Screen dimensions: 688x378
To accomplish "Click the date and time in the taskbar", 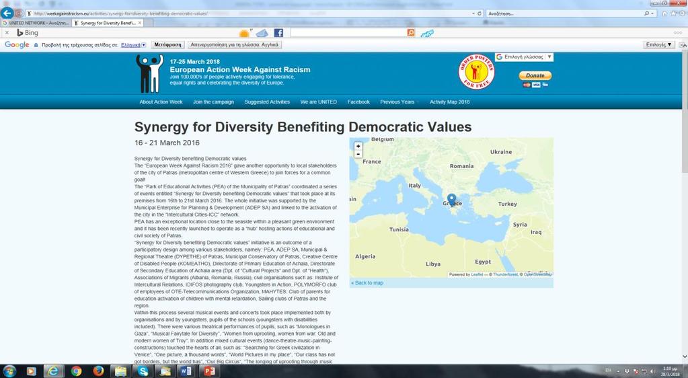I will click(671, 371).
